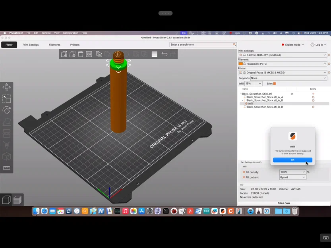Open the Supports dropdown showing None
Screen dimensions: 331x248
click(288, 78)
